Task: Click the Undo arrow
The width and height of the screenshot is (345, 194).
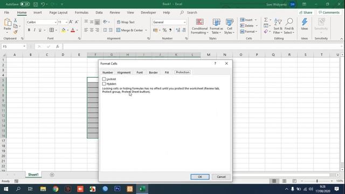Action: (x=43, y=4)
